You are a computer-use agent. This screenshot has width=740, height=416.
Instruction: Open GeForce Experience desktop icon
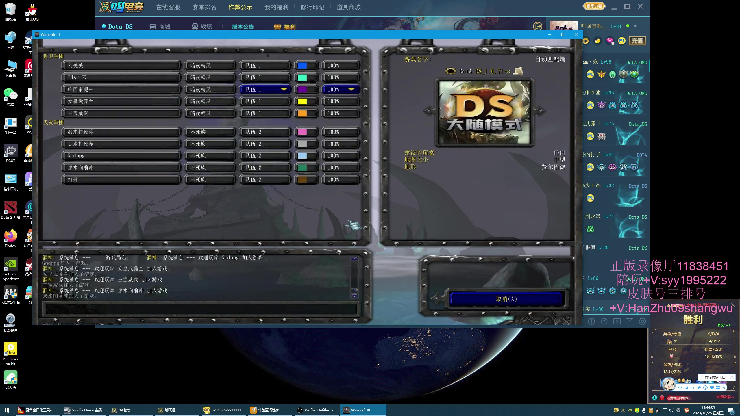pyautogui.click(x=10, y=269)
